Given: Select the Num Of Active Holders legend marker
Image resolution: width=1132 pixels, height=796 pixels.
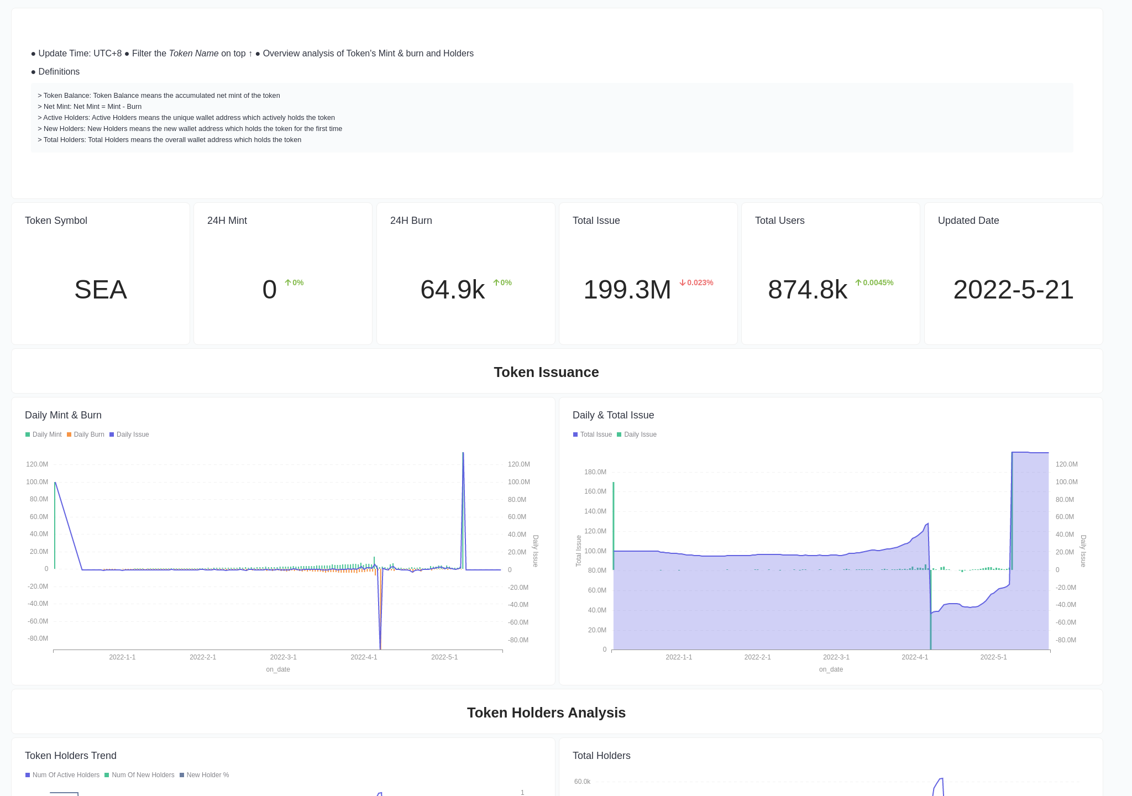Looking at the screenshot, I should [x=27, y=775].
